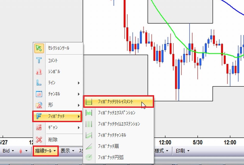Click the Comment tool T icon
244x165 pixels.
tap(39, 60)
